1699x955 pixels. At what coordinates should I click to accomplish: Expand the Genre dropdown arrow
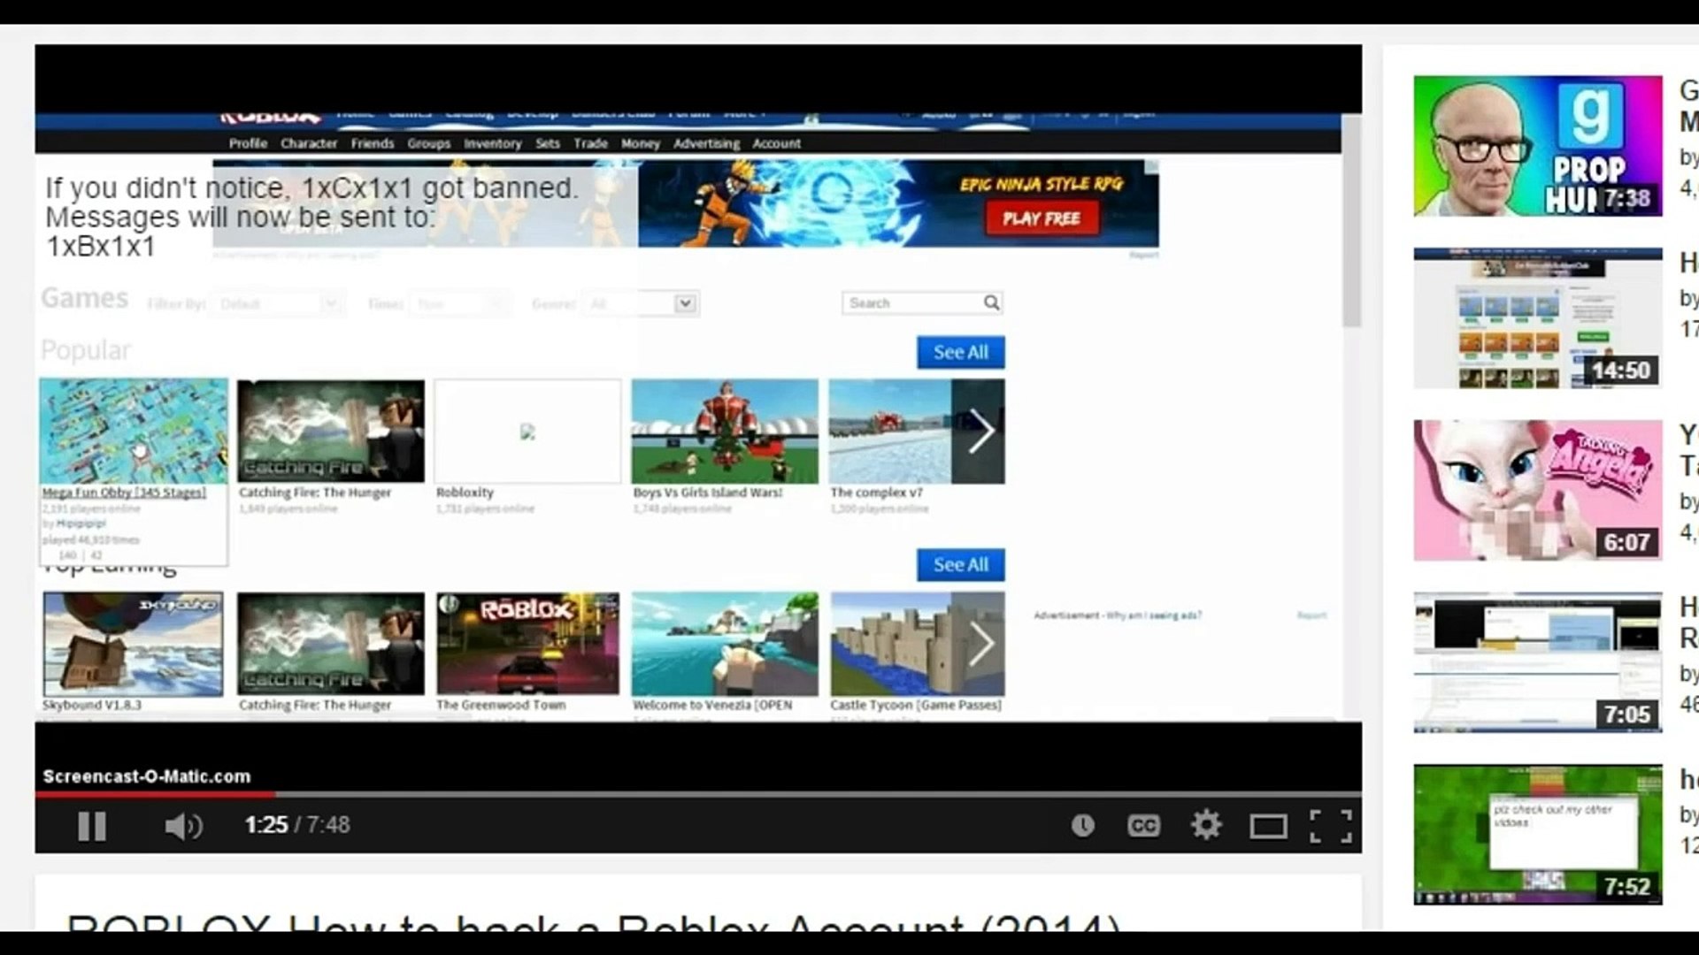685,304
